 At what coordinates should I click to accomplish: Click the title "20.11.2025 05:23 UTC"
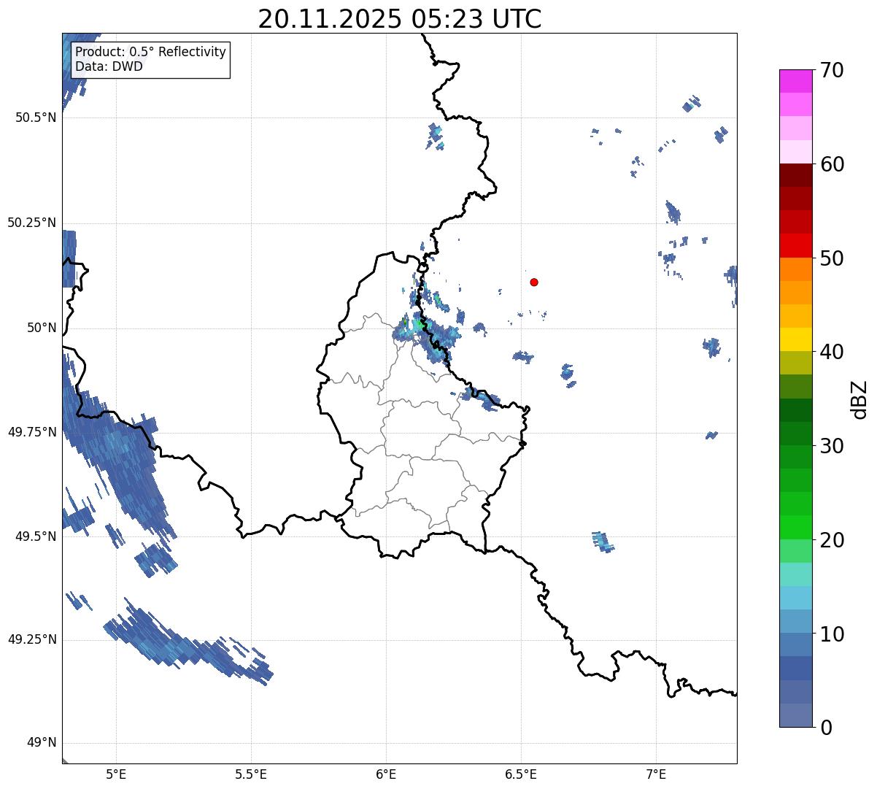(x=400, y=19)
